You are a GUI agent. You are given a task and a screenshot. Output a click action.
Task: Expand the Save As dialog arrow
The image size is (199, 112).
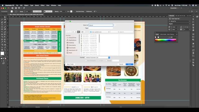115,25
